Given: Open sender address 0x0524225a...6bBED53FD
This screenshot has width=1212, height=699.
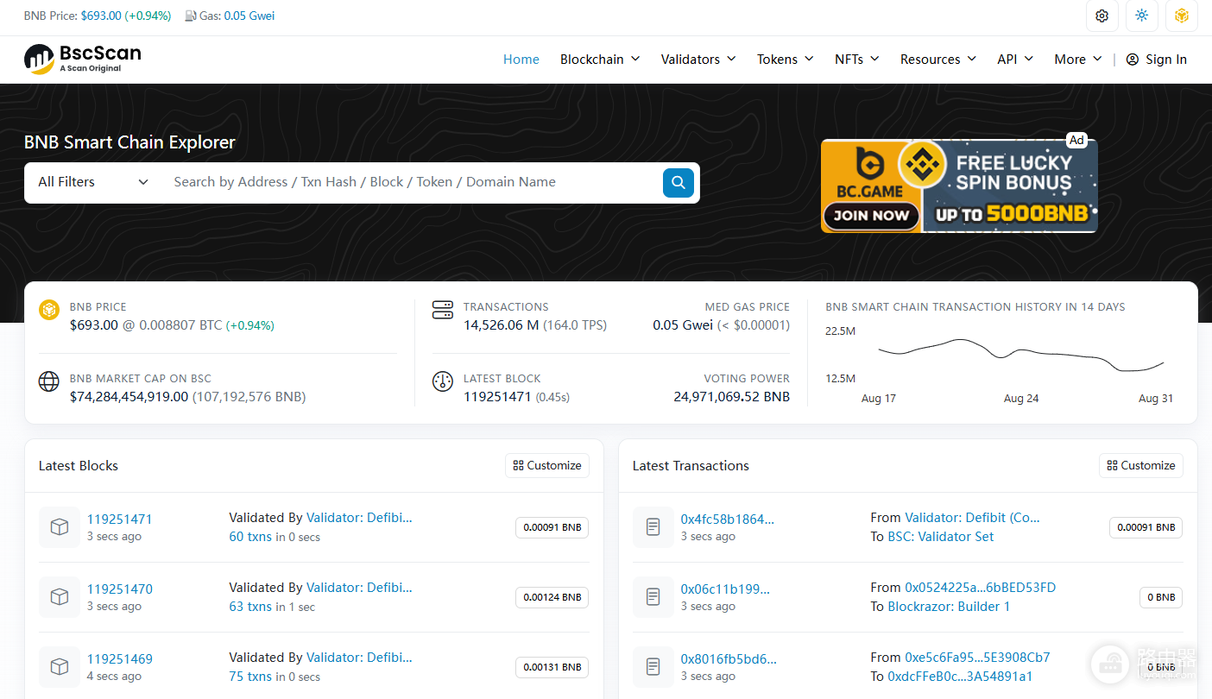Looking at the screenshot, I should 980,588.
